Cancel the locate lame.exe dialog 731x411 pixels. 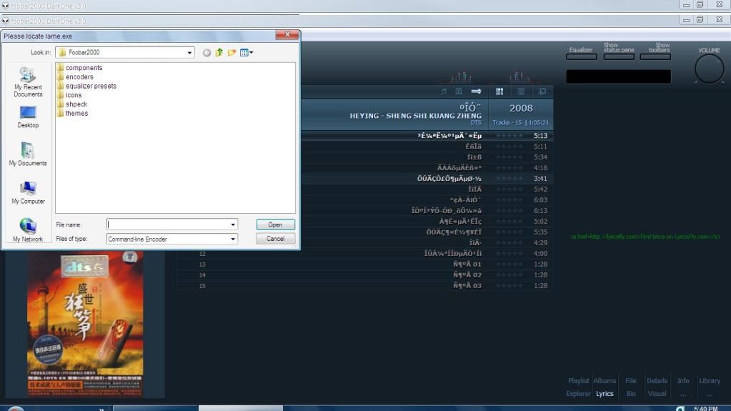point(275,239)
